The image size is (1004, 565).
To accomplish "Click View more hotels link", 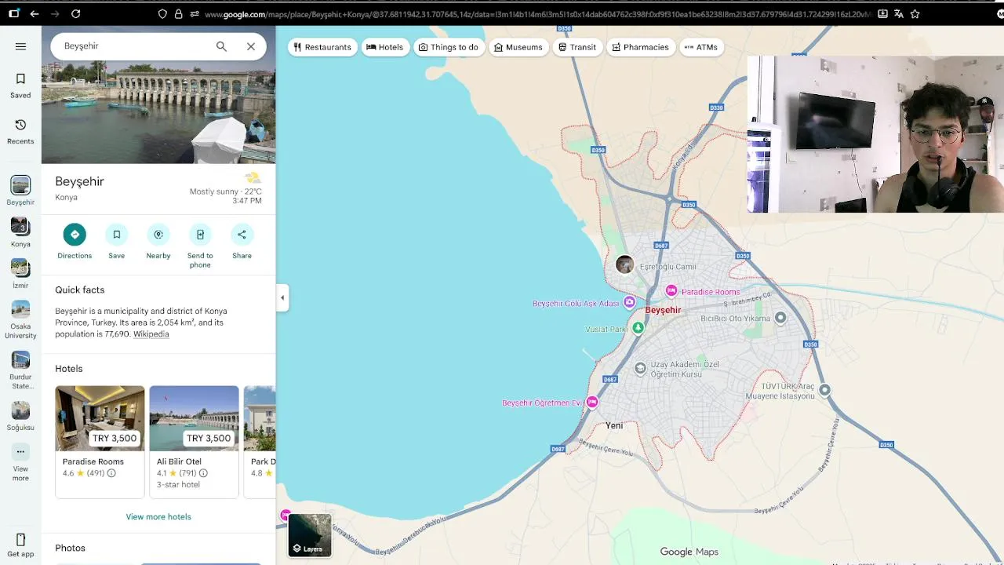I will pyautogui.click(x=158, y=516).
